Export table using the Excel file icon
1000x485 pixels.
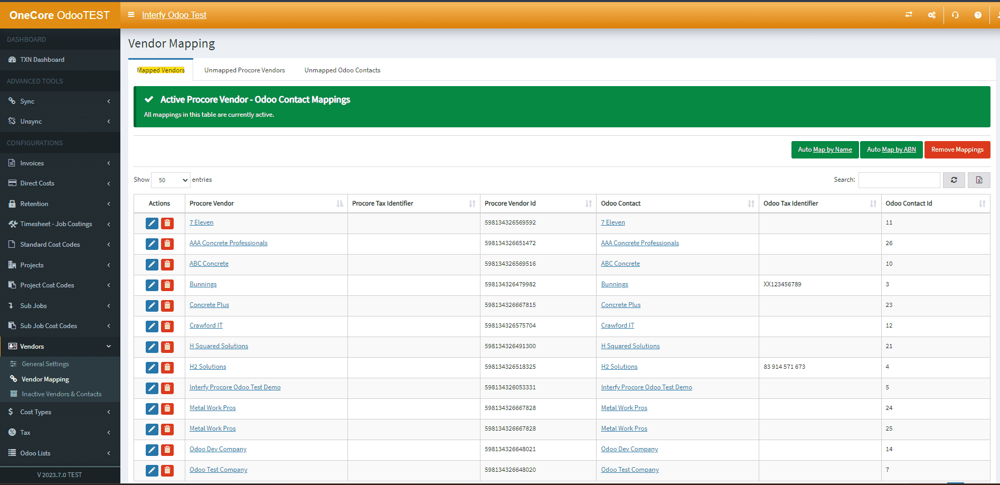979,180
